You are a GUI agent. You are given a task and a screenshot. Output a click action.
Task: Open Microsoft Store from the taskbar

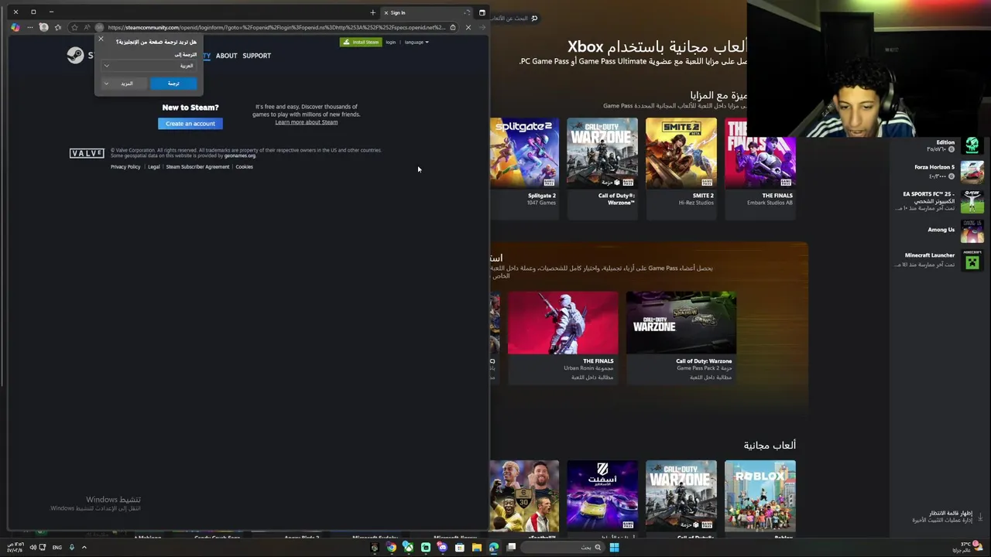(x=460, y=547)
